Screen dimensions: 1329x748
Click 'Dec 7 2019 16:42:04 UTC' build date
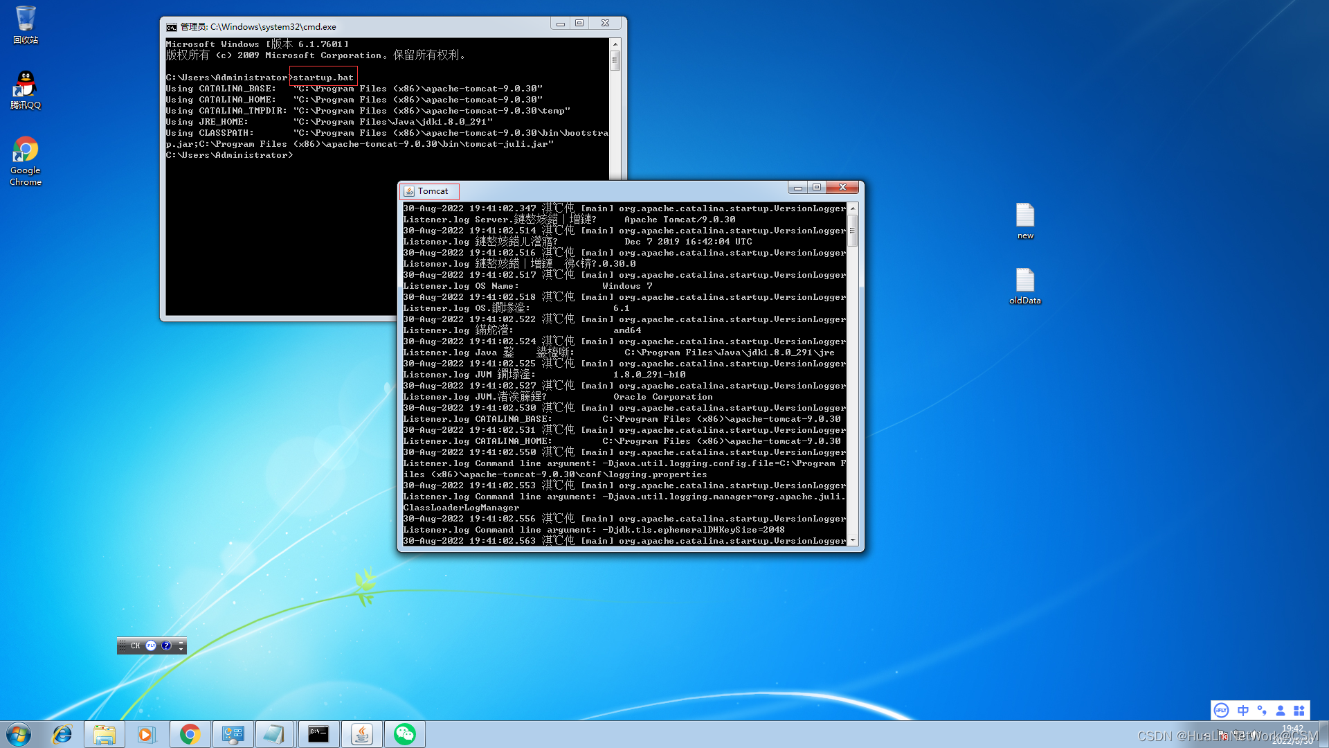tap(688, 242)
